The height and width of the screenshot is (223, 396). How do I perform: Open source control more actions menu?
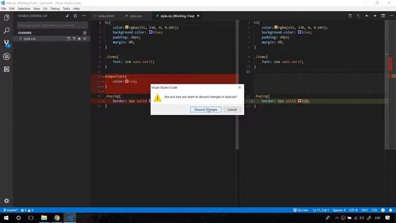[84, 16]
